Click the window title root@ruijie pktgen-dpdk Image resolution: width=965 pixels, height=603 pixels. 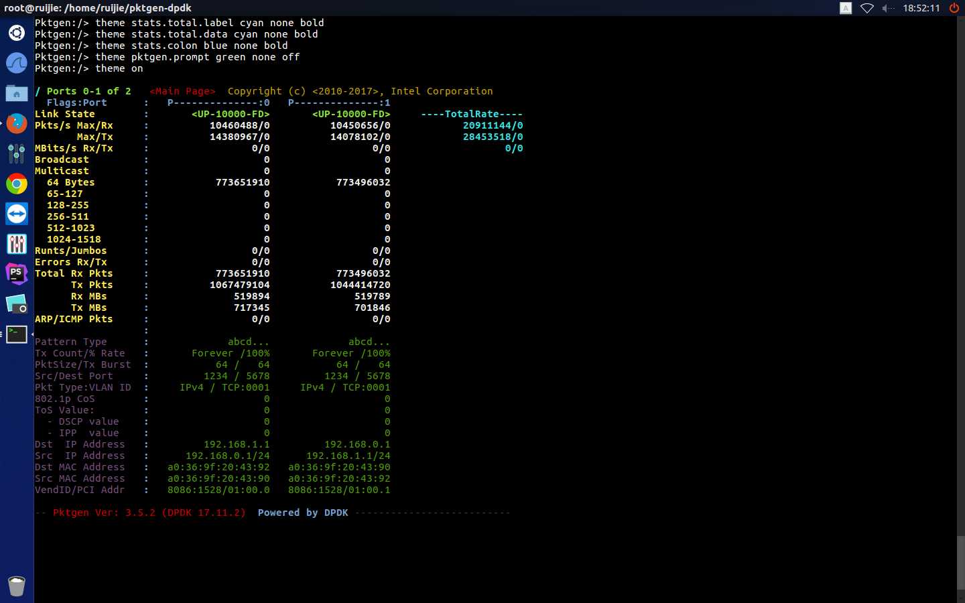[98, 8]
